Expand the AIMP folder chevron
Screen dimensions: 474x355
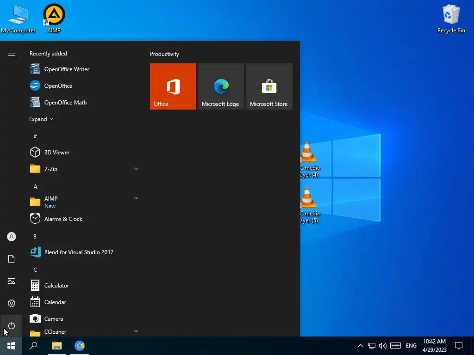click(136, 198)
